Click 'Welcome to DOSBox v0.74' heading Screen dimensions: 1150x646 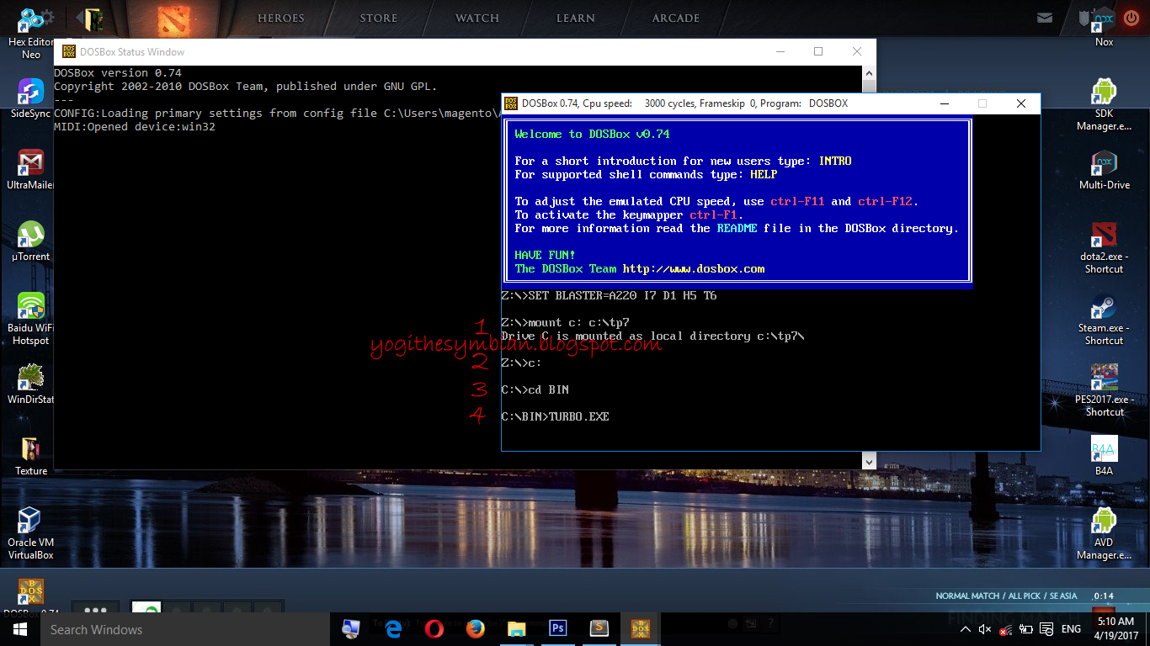click(x=593, y=135)
